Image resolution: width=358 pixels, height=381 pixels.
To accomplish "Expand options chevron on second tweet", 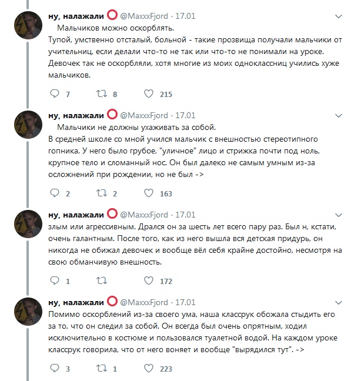I will 339,116.
